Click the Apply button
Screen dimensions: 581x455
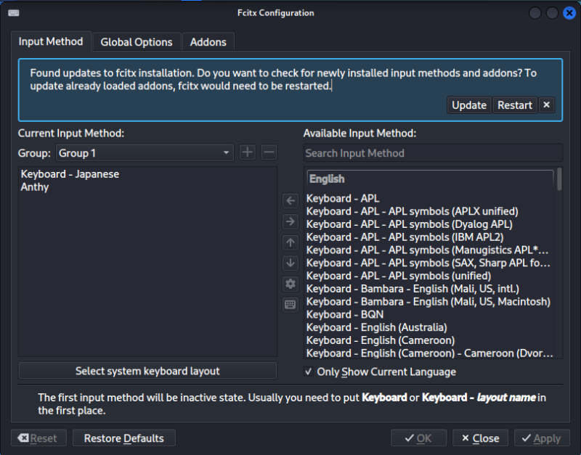tap(542, 438)
